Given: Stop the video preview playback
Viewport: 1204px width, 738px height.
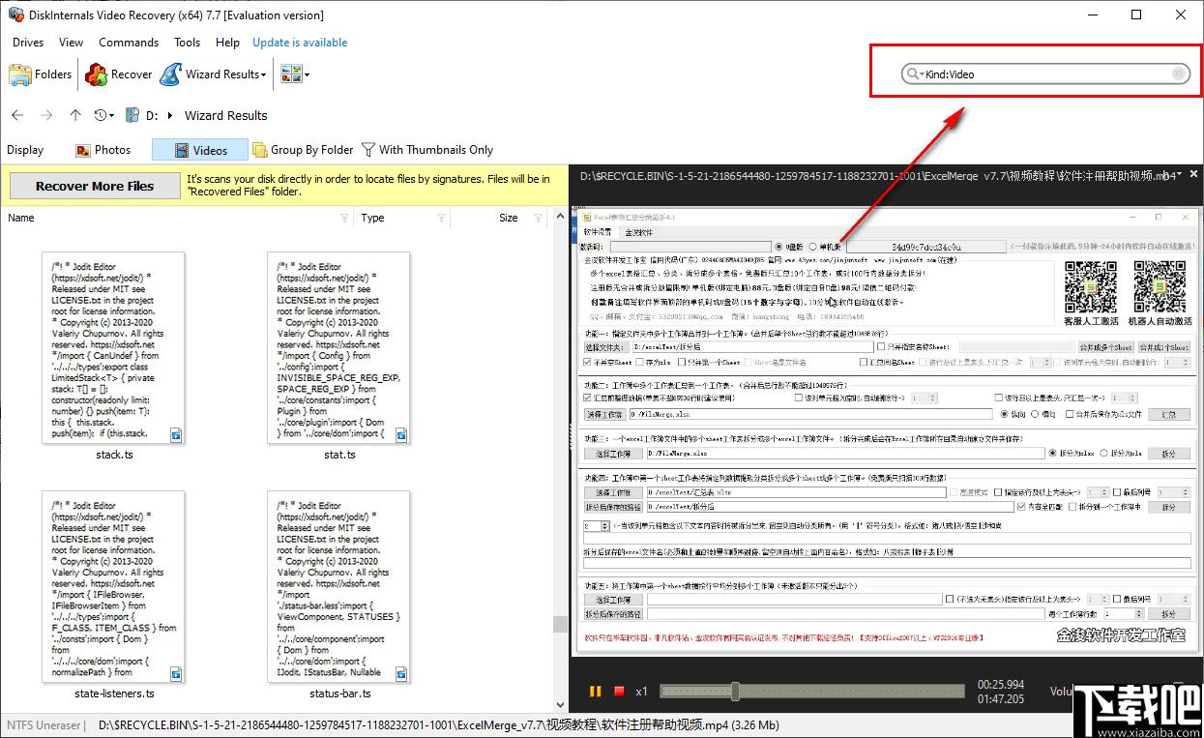Looking at the screenshot, I should point(619,692).
